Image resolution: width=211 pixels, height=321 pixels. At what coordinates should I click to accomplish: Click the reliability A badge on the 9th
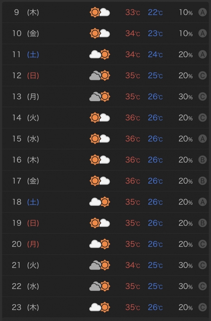(203, 12)
